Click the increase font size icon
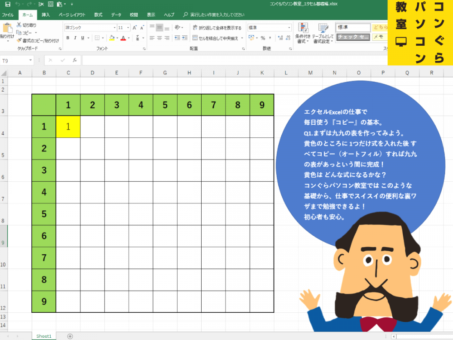 tap(135, 28)
